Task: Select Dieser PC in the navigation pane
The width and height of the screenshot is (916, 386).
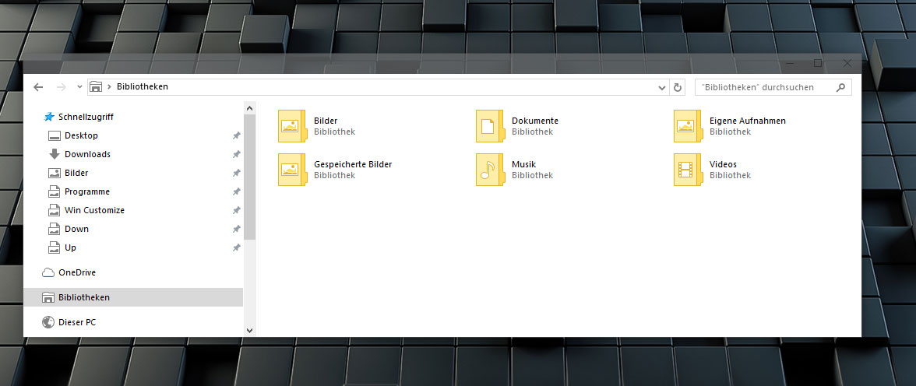Action: tap(77, 321)
